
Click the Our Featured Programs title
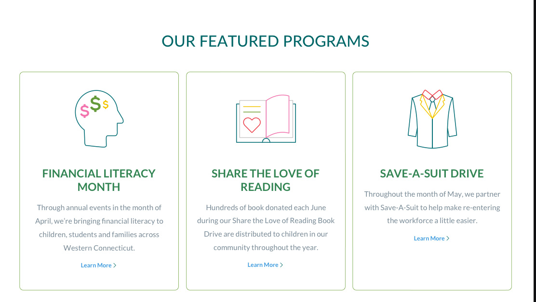coord(266,41)
